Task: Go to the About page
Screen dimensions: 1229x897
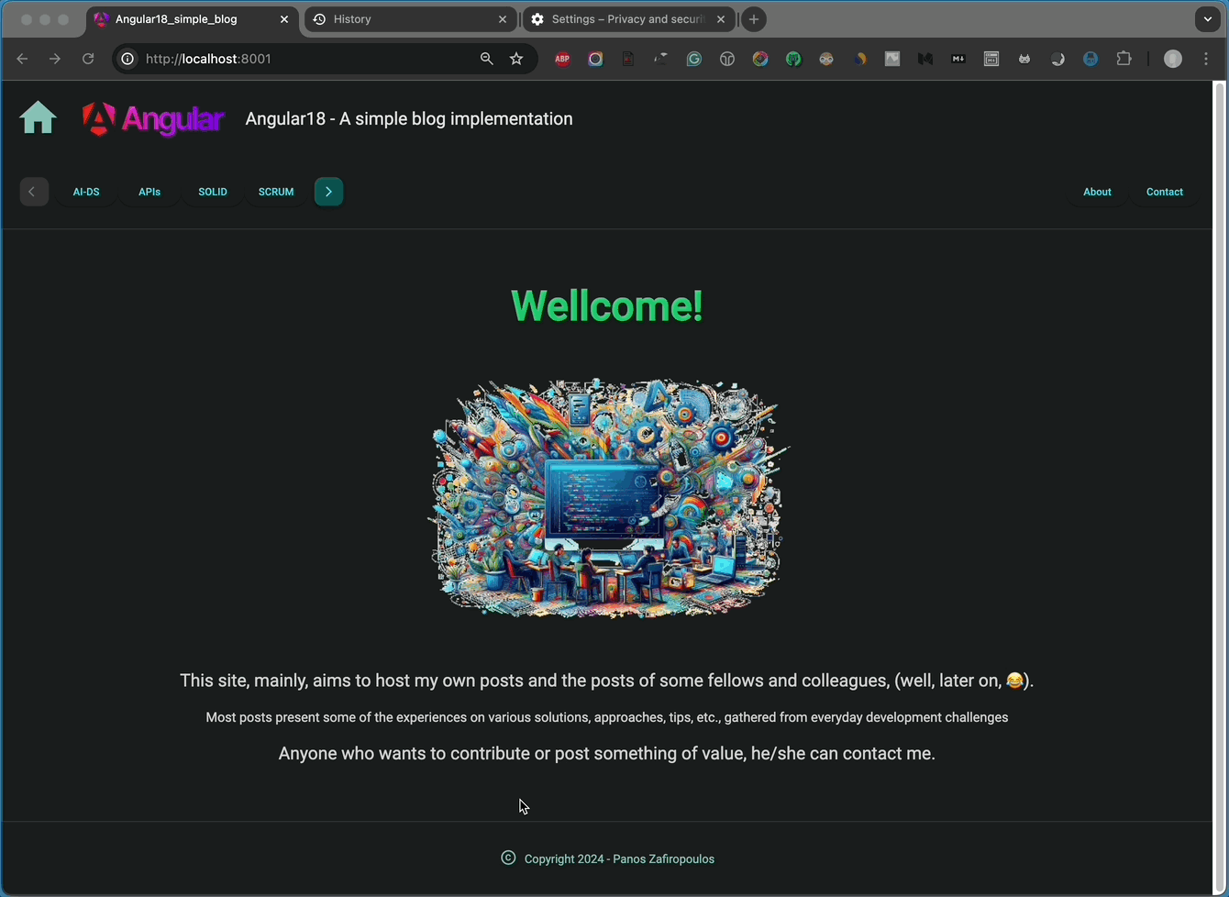Action: [x=1097, y=192]
